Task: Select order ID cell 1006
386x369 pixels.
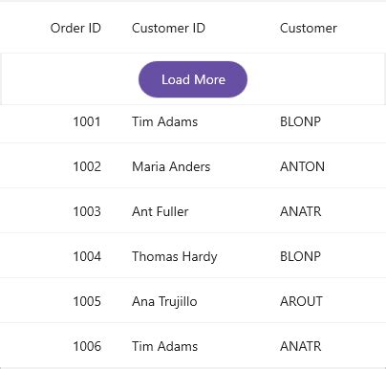Action: click(87, 346)
